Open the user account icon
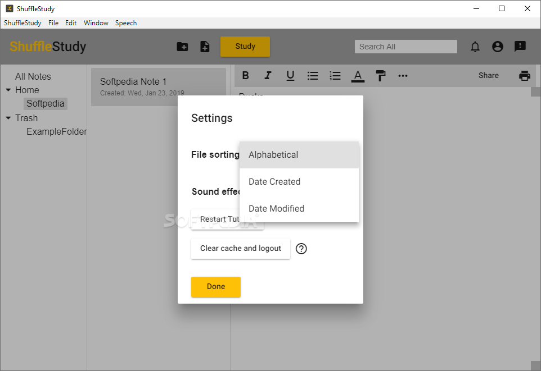The height and width of the screenshot is (371, 541). [497, 47]
